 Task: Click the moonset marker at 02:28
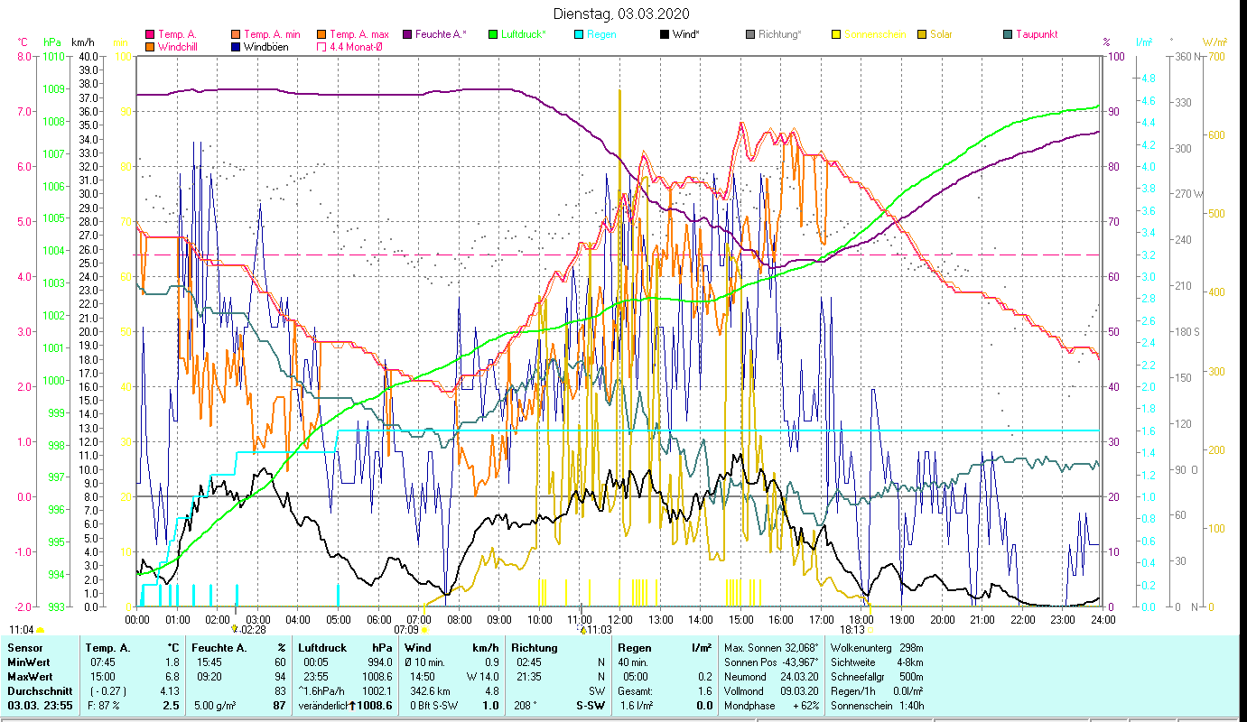point(235,629)
